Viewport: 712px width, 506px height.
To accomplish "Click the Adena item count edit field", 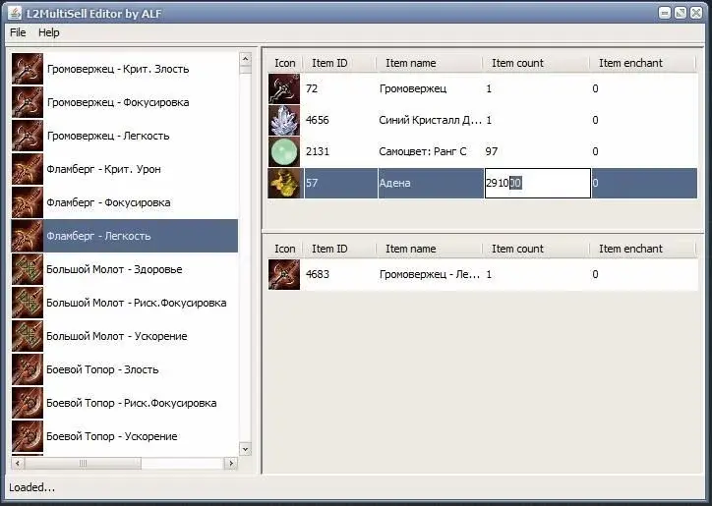I will coord(537,184).
